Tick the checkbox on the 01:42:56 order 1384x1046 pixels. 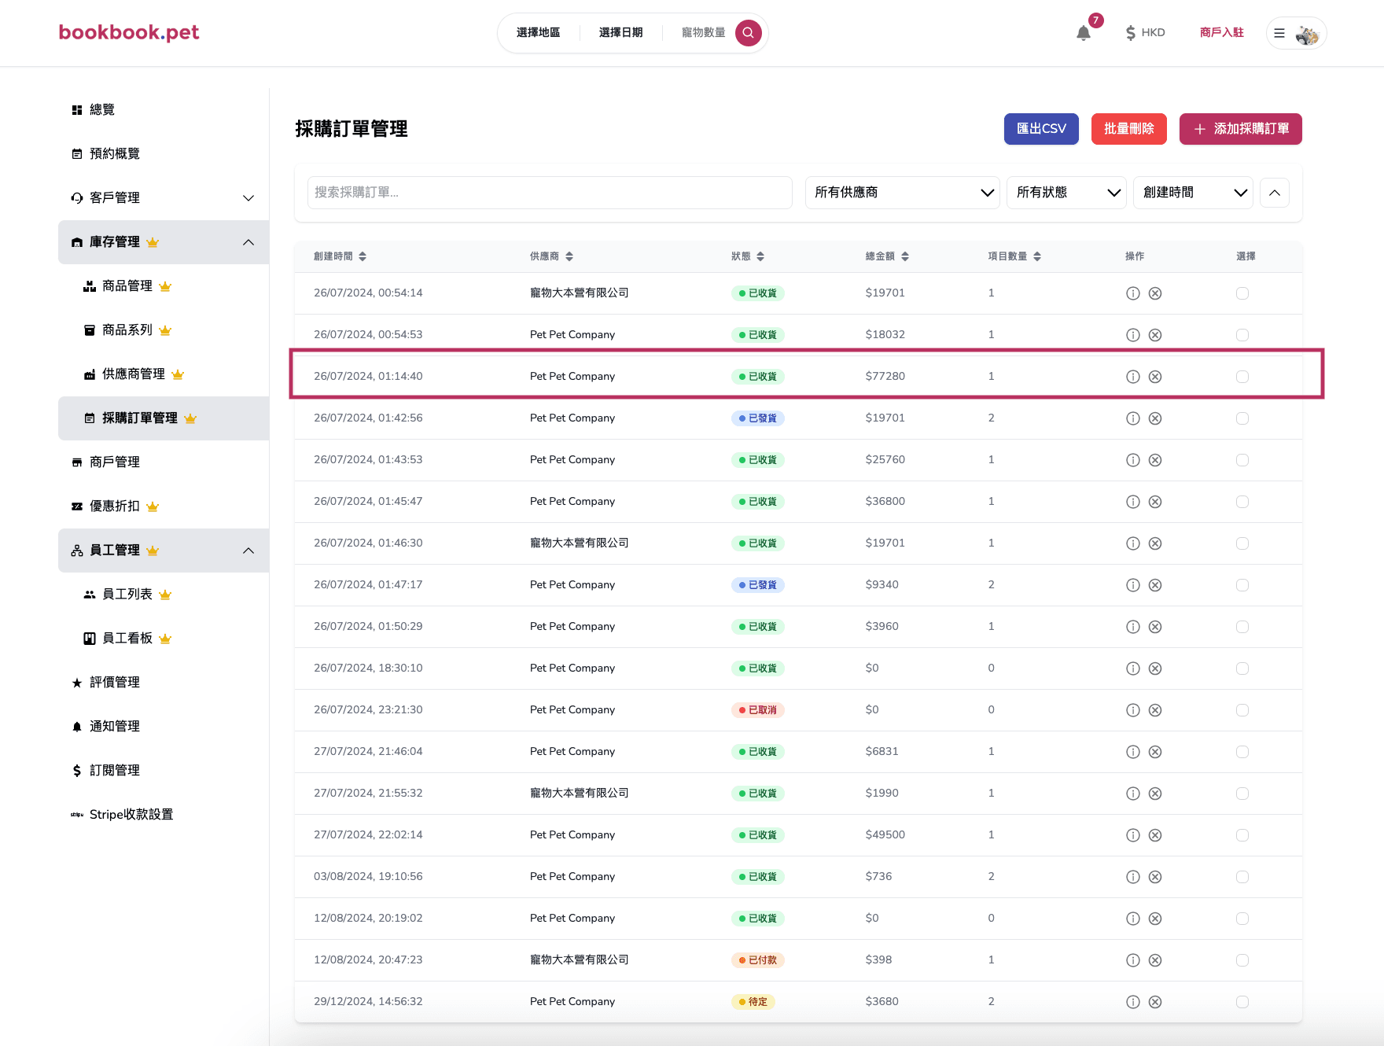pyautogui.click(x=1242, y=418)
